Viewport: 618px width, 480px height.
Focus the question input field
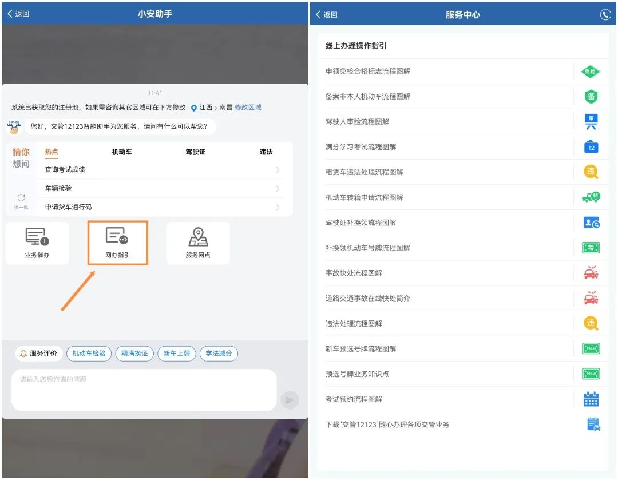144,390
